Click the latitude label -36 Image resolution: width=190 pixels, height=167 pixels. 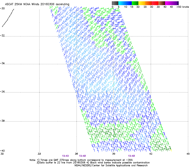point(2,91)
